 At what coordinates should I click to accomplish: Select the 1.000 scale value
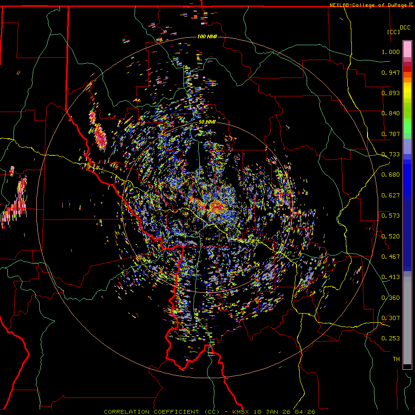[391, 52]
